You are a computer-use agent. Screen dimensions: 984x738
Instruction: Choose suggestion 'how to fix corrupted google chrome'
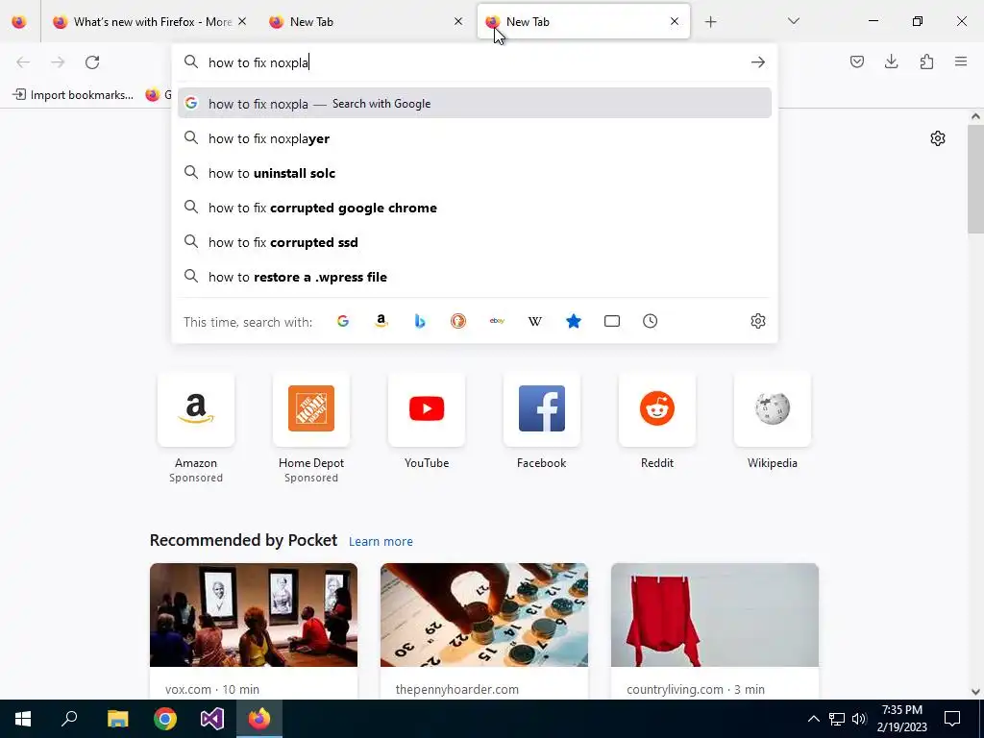pyautogui.click(x=475, y=208)
